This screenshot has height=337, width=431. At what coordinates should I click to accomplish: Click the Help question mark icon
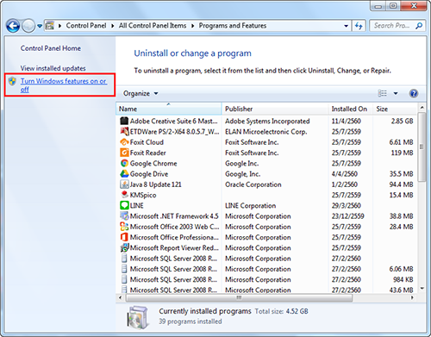pos(414,93)
